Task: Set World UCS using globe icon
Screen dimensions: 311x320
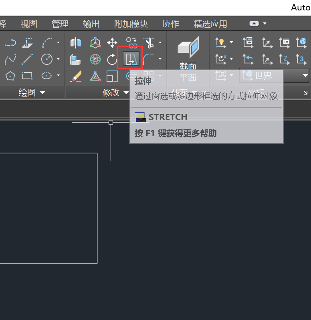Action: point(301,43)
